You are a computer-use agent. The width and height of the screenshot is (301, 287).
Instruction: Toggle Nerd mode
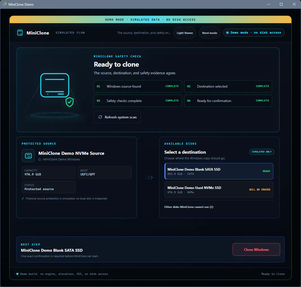point(210,33)
